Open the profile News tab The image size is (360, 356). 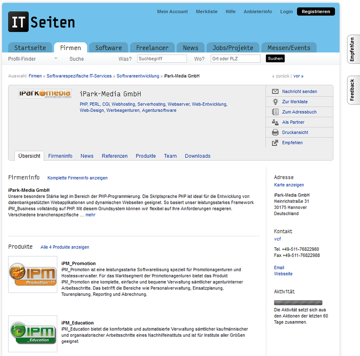click(x=87, y=156)
